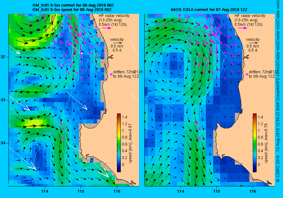Click 'HF radar velocity' label on right map
The image size is (283, 198).
pos(250,16)
